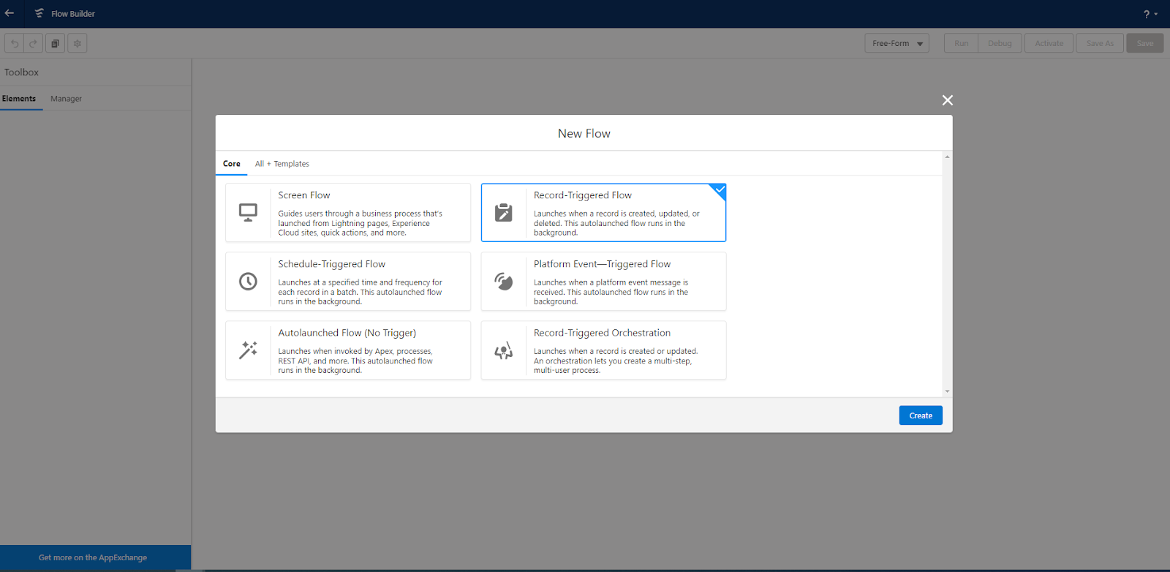Select Autolaunched Flow (No Trigger) title
1170x572 pixels.
pyautogui.click(x=347, y=333)
